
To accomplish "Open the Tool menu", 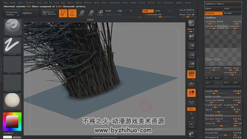I will (x=159, y=3).
